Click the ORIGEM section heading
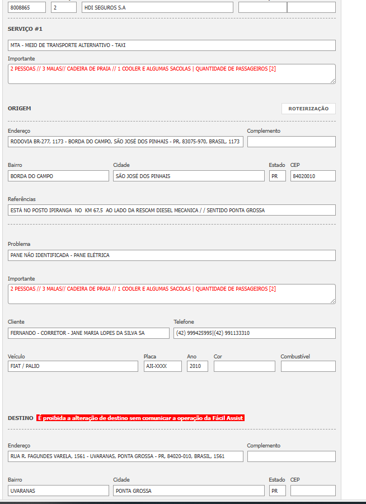The width and height of the screenshot is (366, 504). 19,108
